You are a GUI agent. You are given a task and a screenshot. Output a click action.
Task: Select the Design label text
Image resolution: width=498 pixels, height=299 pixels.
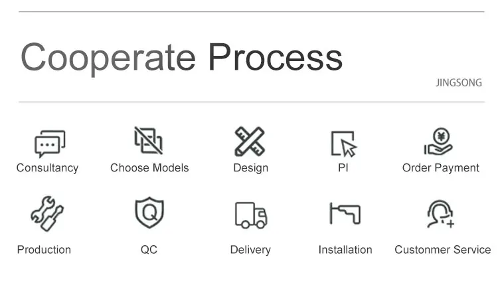point(251,168)
